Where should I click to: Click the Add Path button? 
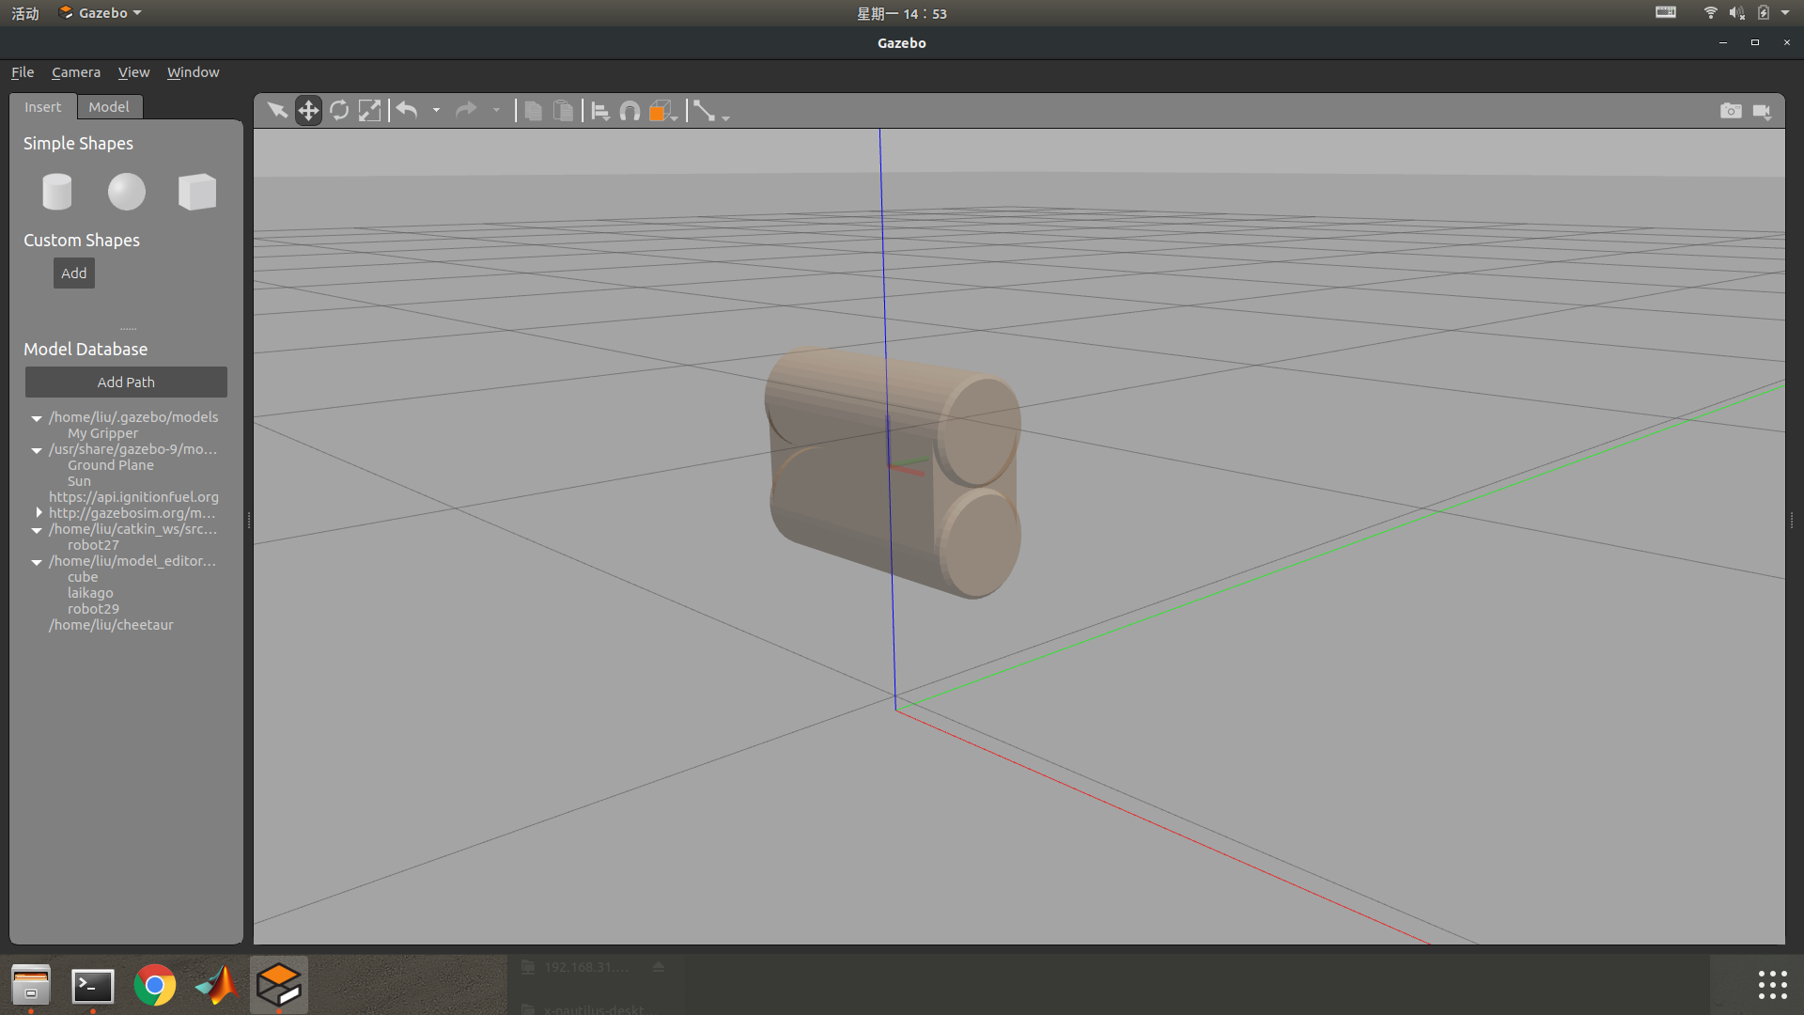[x=126, y=383]
